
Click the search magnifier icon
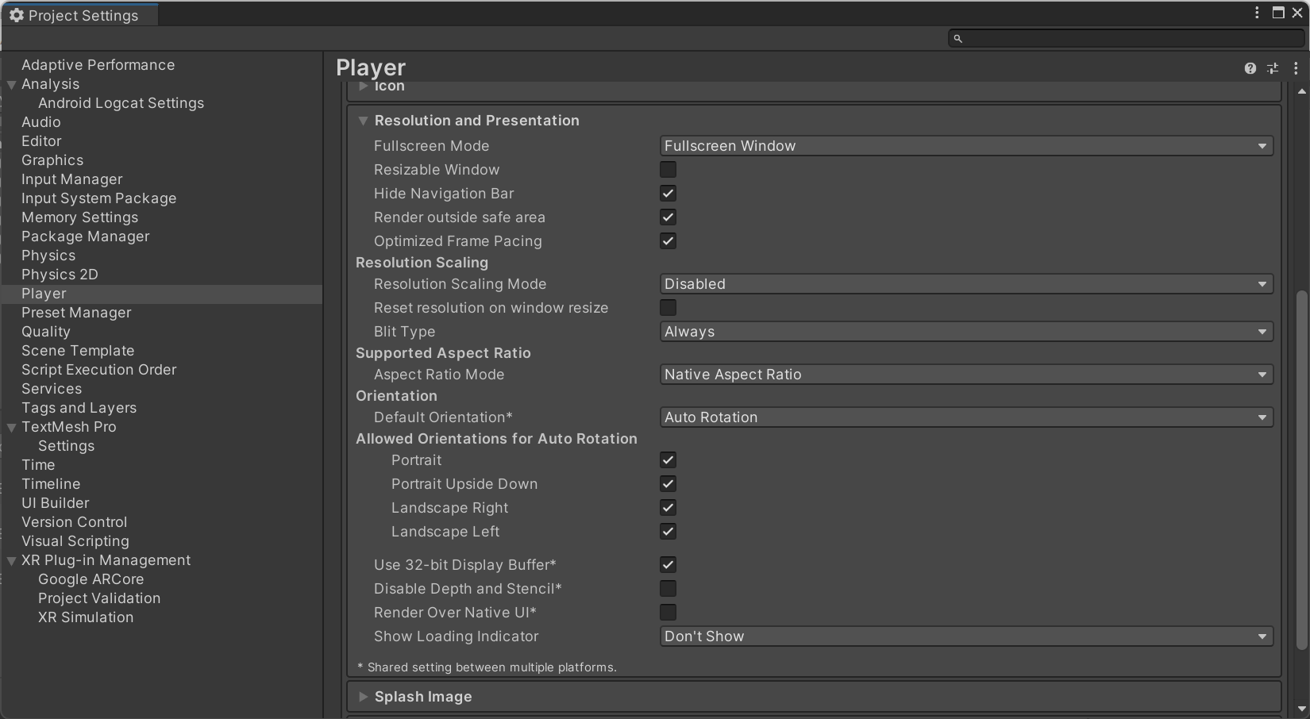click(958, 38)
